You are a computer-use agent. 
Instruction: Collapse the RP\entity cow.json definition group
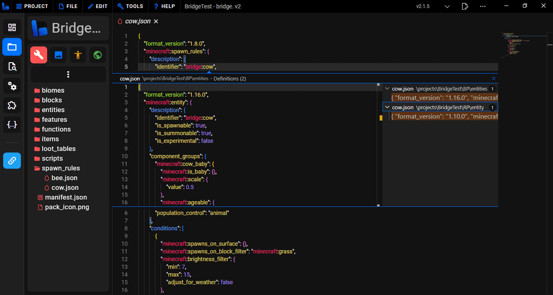(x=387, y=108)
